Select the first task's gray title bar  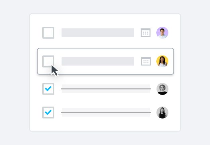(98, 33)
